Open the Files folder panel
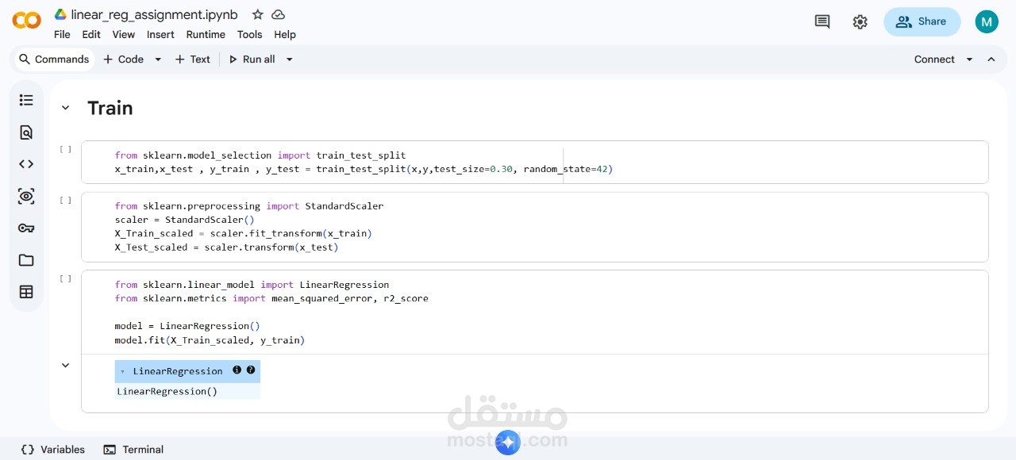 coord(26,260)
